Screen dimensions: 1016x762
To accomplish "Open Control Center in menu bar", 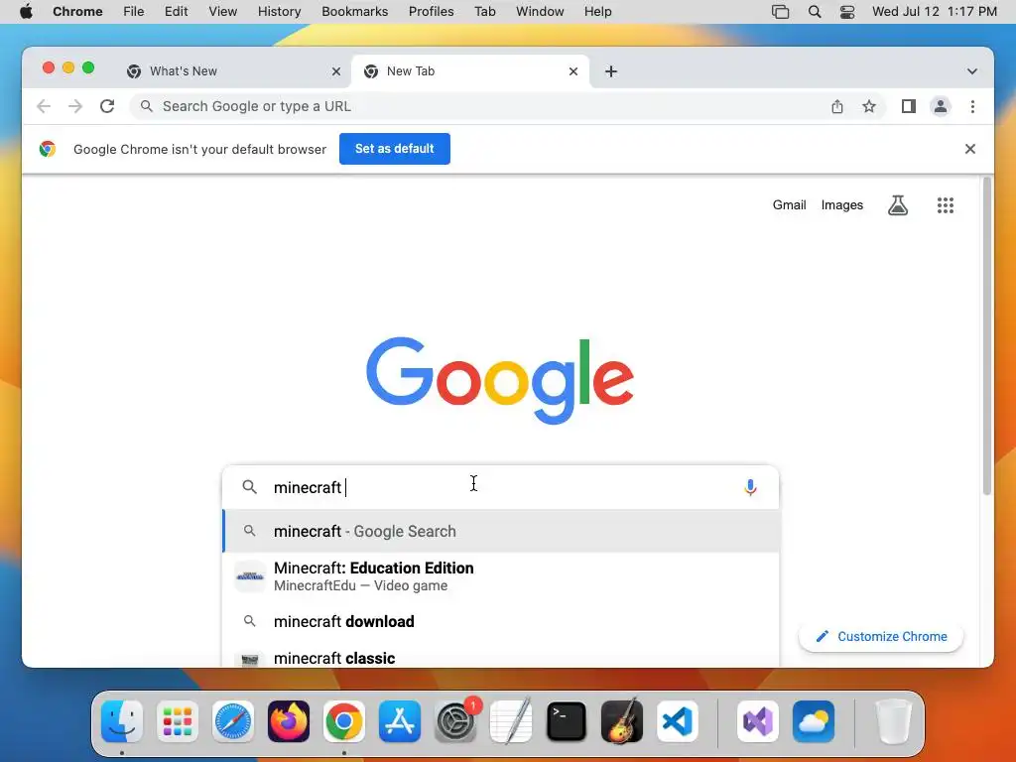I will click(x=847, y=12).
